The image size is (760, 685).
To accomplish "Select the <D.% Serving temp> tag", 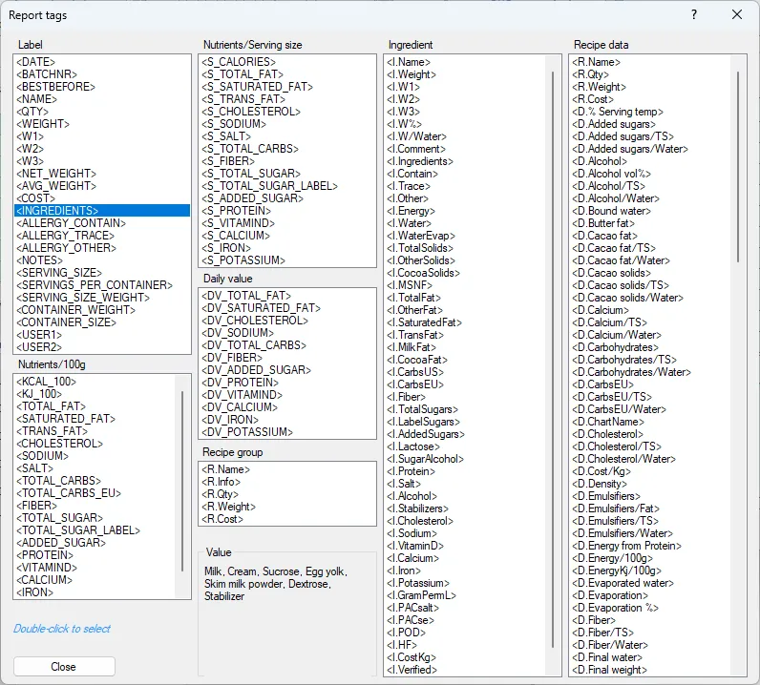I will [617, 112].
